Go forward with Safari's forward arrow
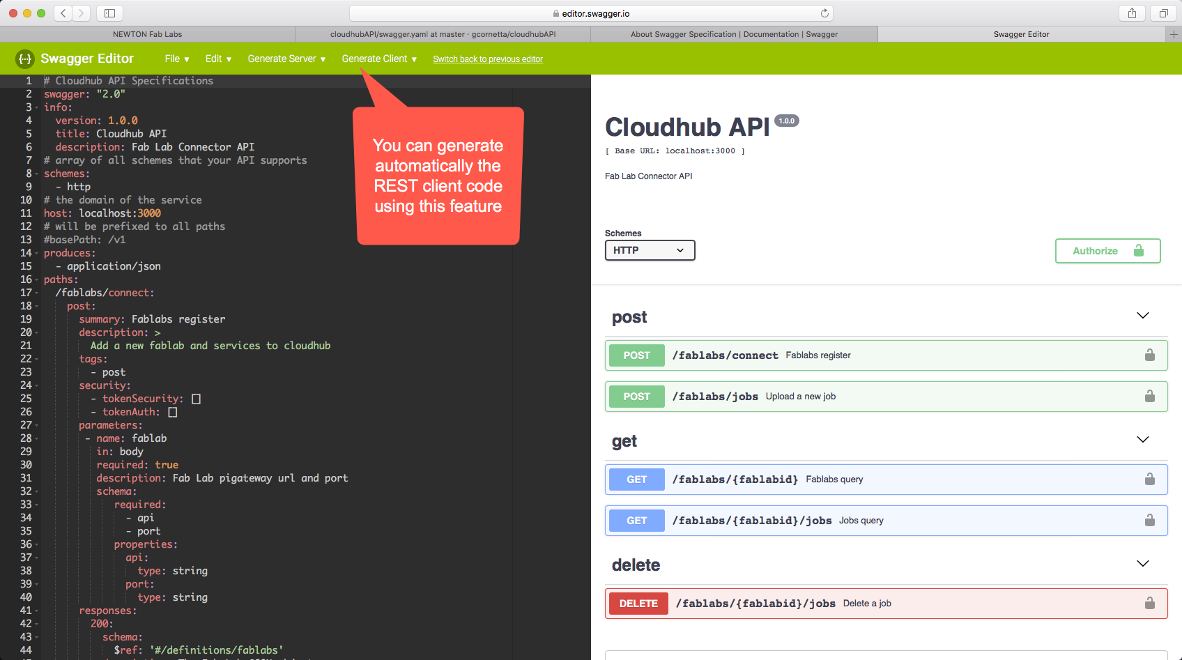The image size is (1182, 660). coord(82,13)
